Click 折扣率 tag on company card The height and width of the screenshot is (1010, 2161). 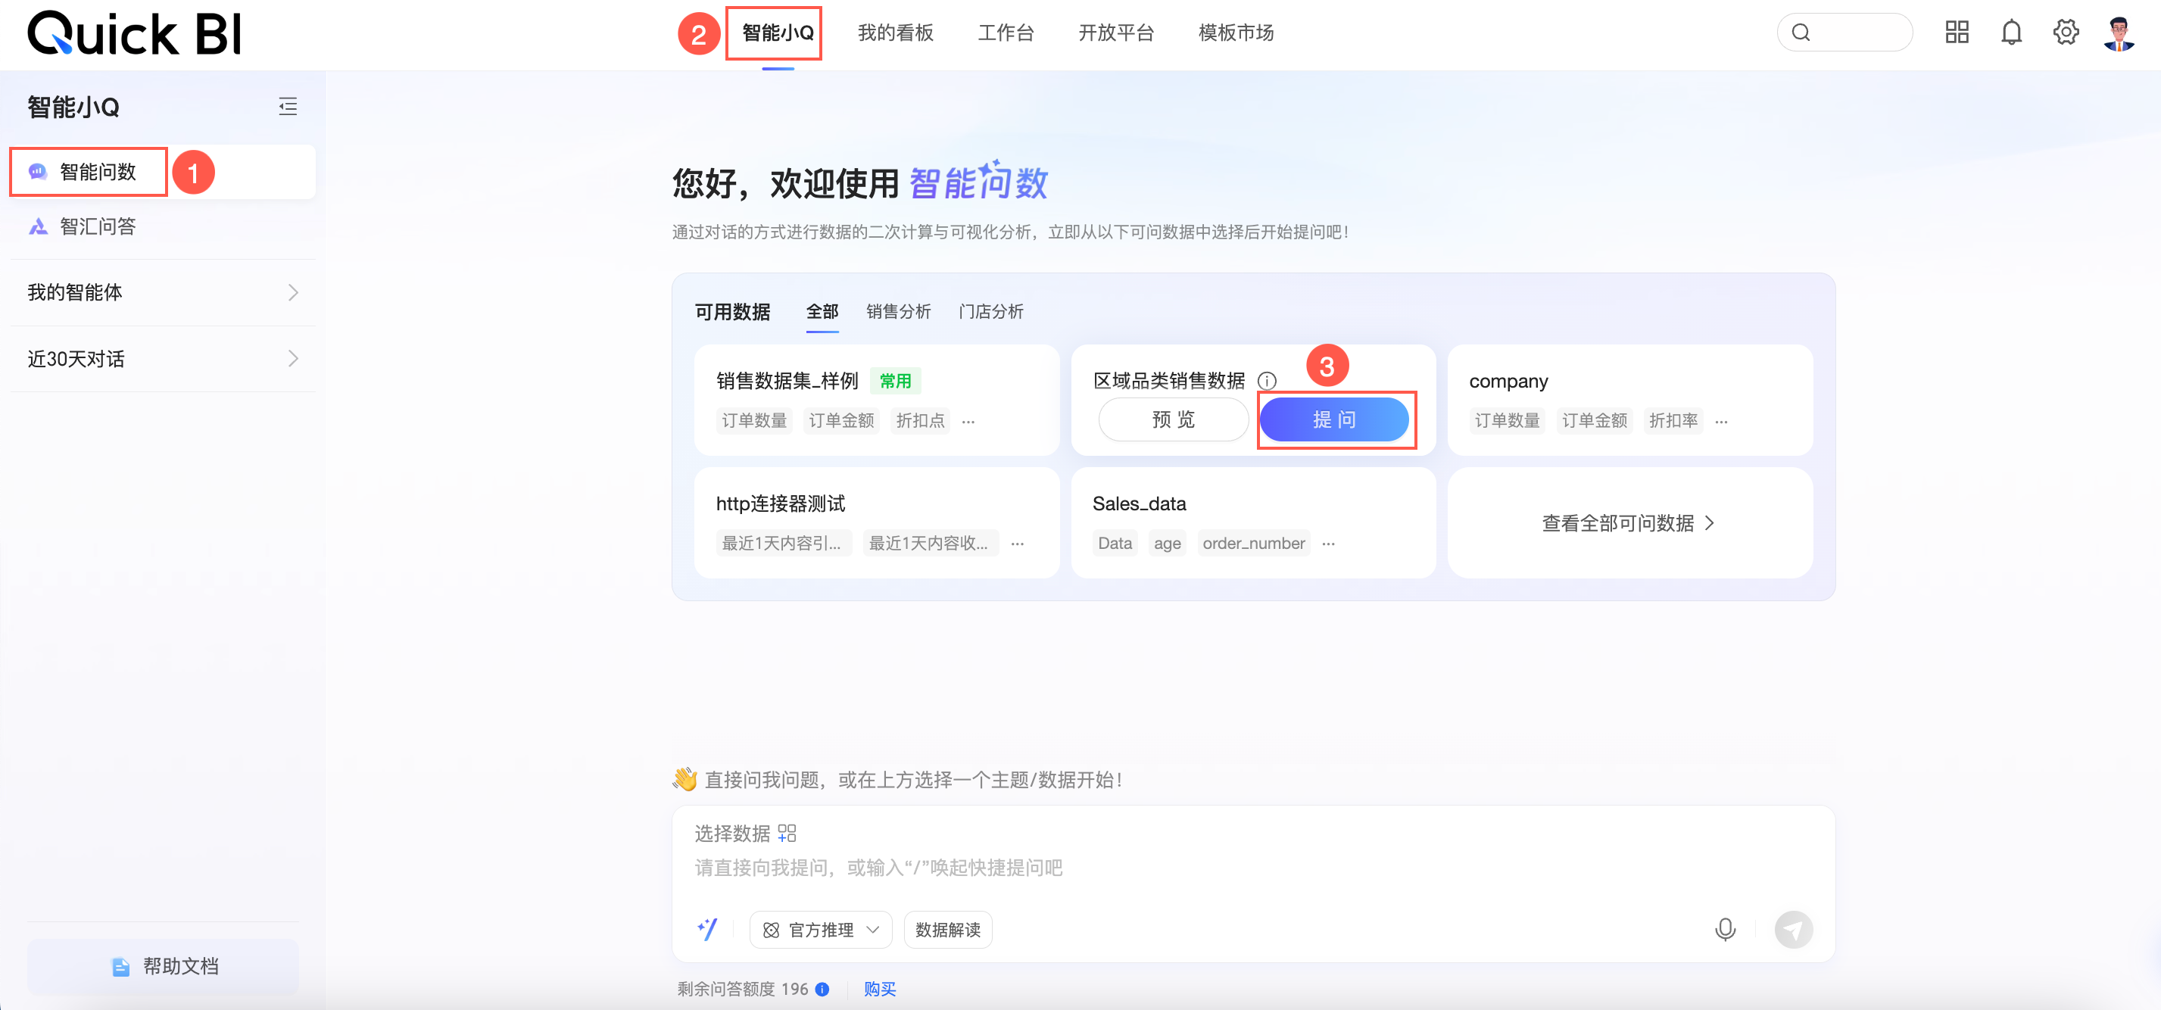[1673, 420]
